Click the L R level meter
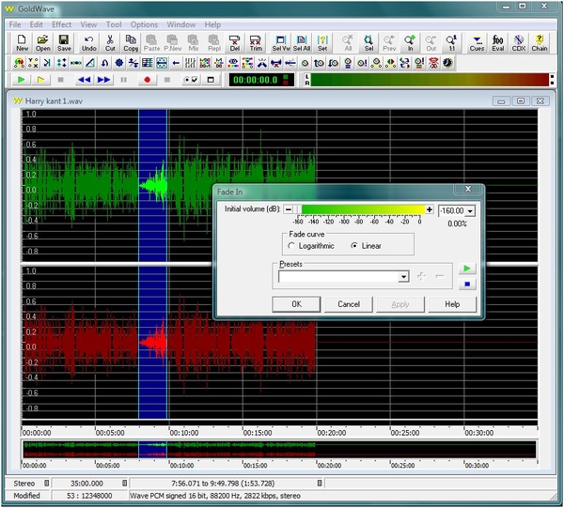Image resolution: width=564 pixels, height=508 pixels. (428, 80)
